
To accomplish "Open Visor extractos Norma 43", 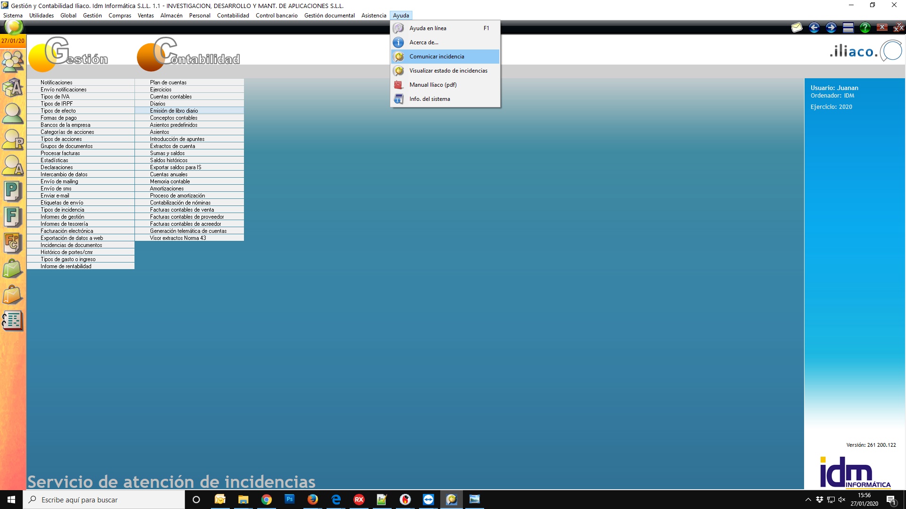I will (189, 238).
